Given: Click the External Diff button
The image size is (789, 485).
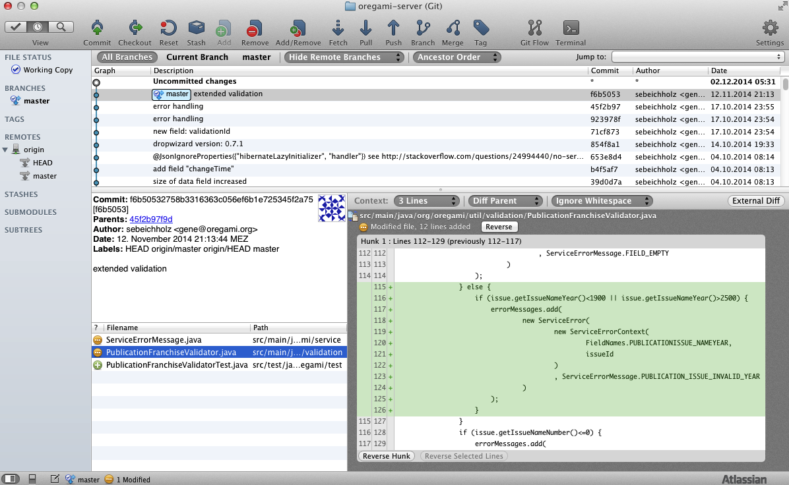Looking at the screenshot, I should pos(756,201).
